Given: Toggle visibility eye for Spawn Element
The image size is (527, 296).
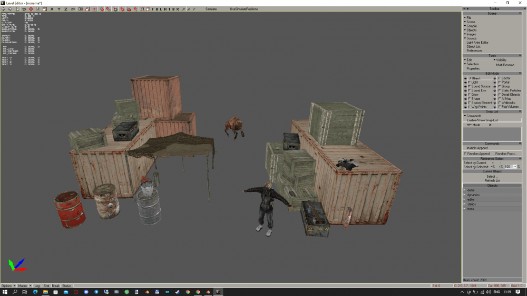Looking at the screenshot, I should 464,103.
